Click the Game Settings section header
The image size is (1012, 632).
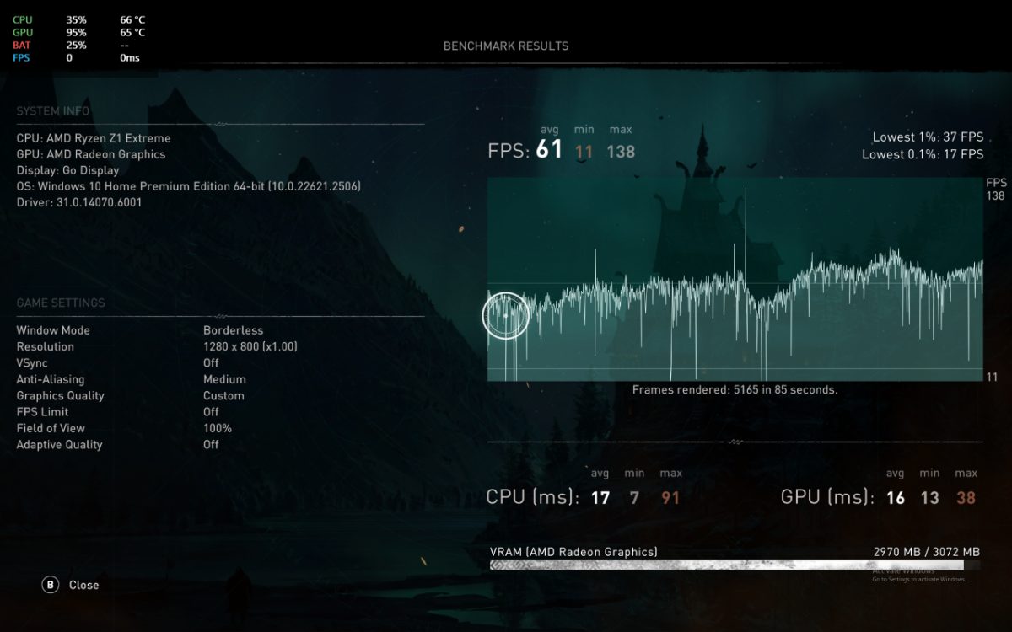(61, 303)
